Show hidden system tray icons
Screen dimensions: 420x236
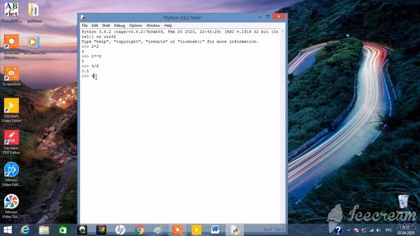coord(348,230)
